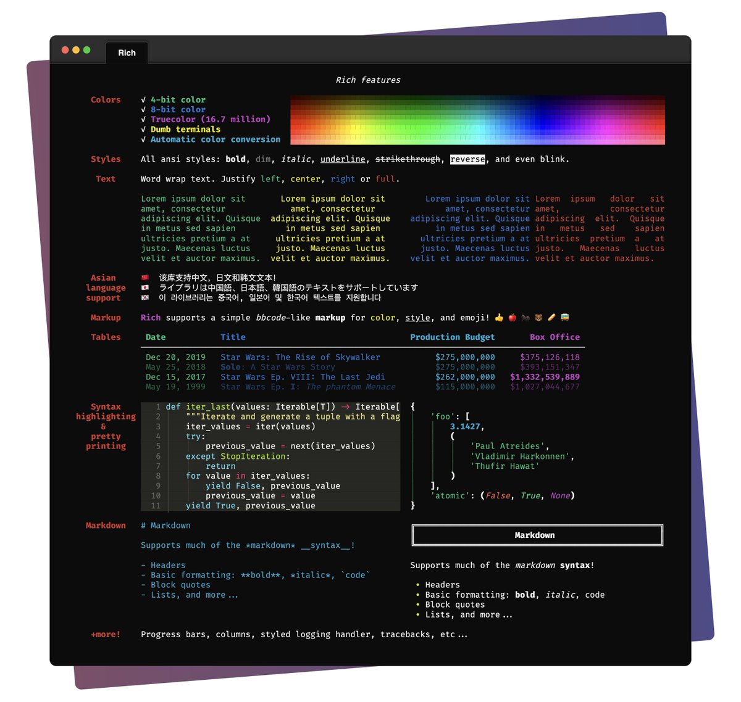Click the green 'left' justify word
Image resolution: width=741 pixels, height=702 pixels.
point(270,179)
